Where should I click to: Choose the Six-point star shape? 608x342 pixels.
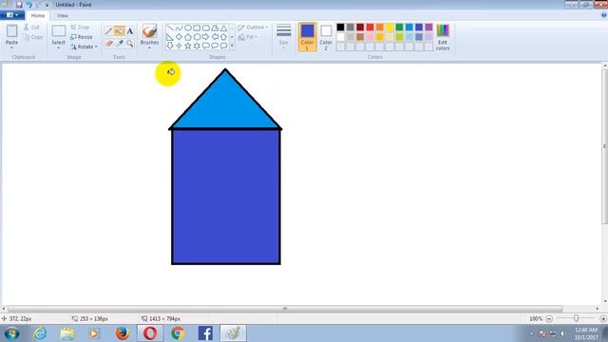(x=197, y=46)
